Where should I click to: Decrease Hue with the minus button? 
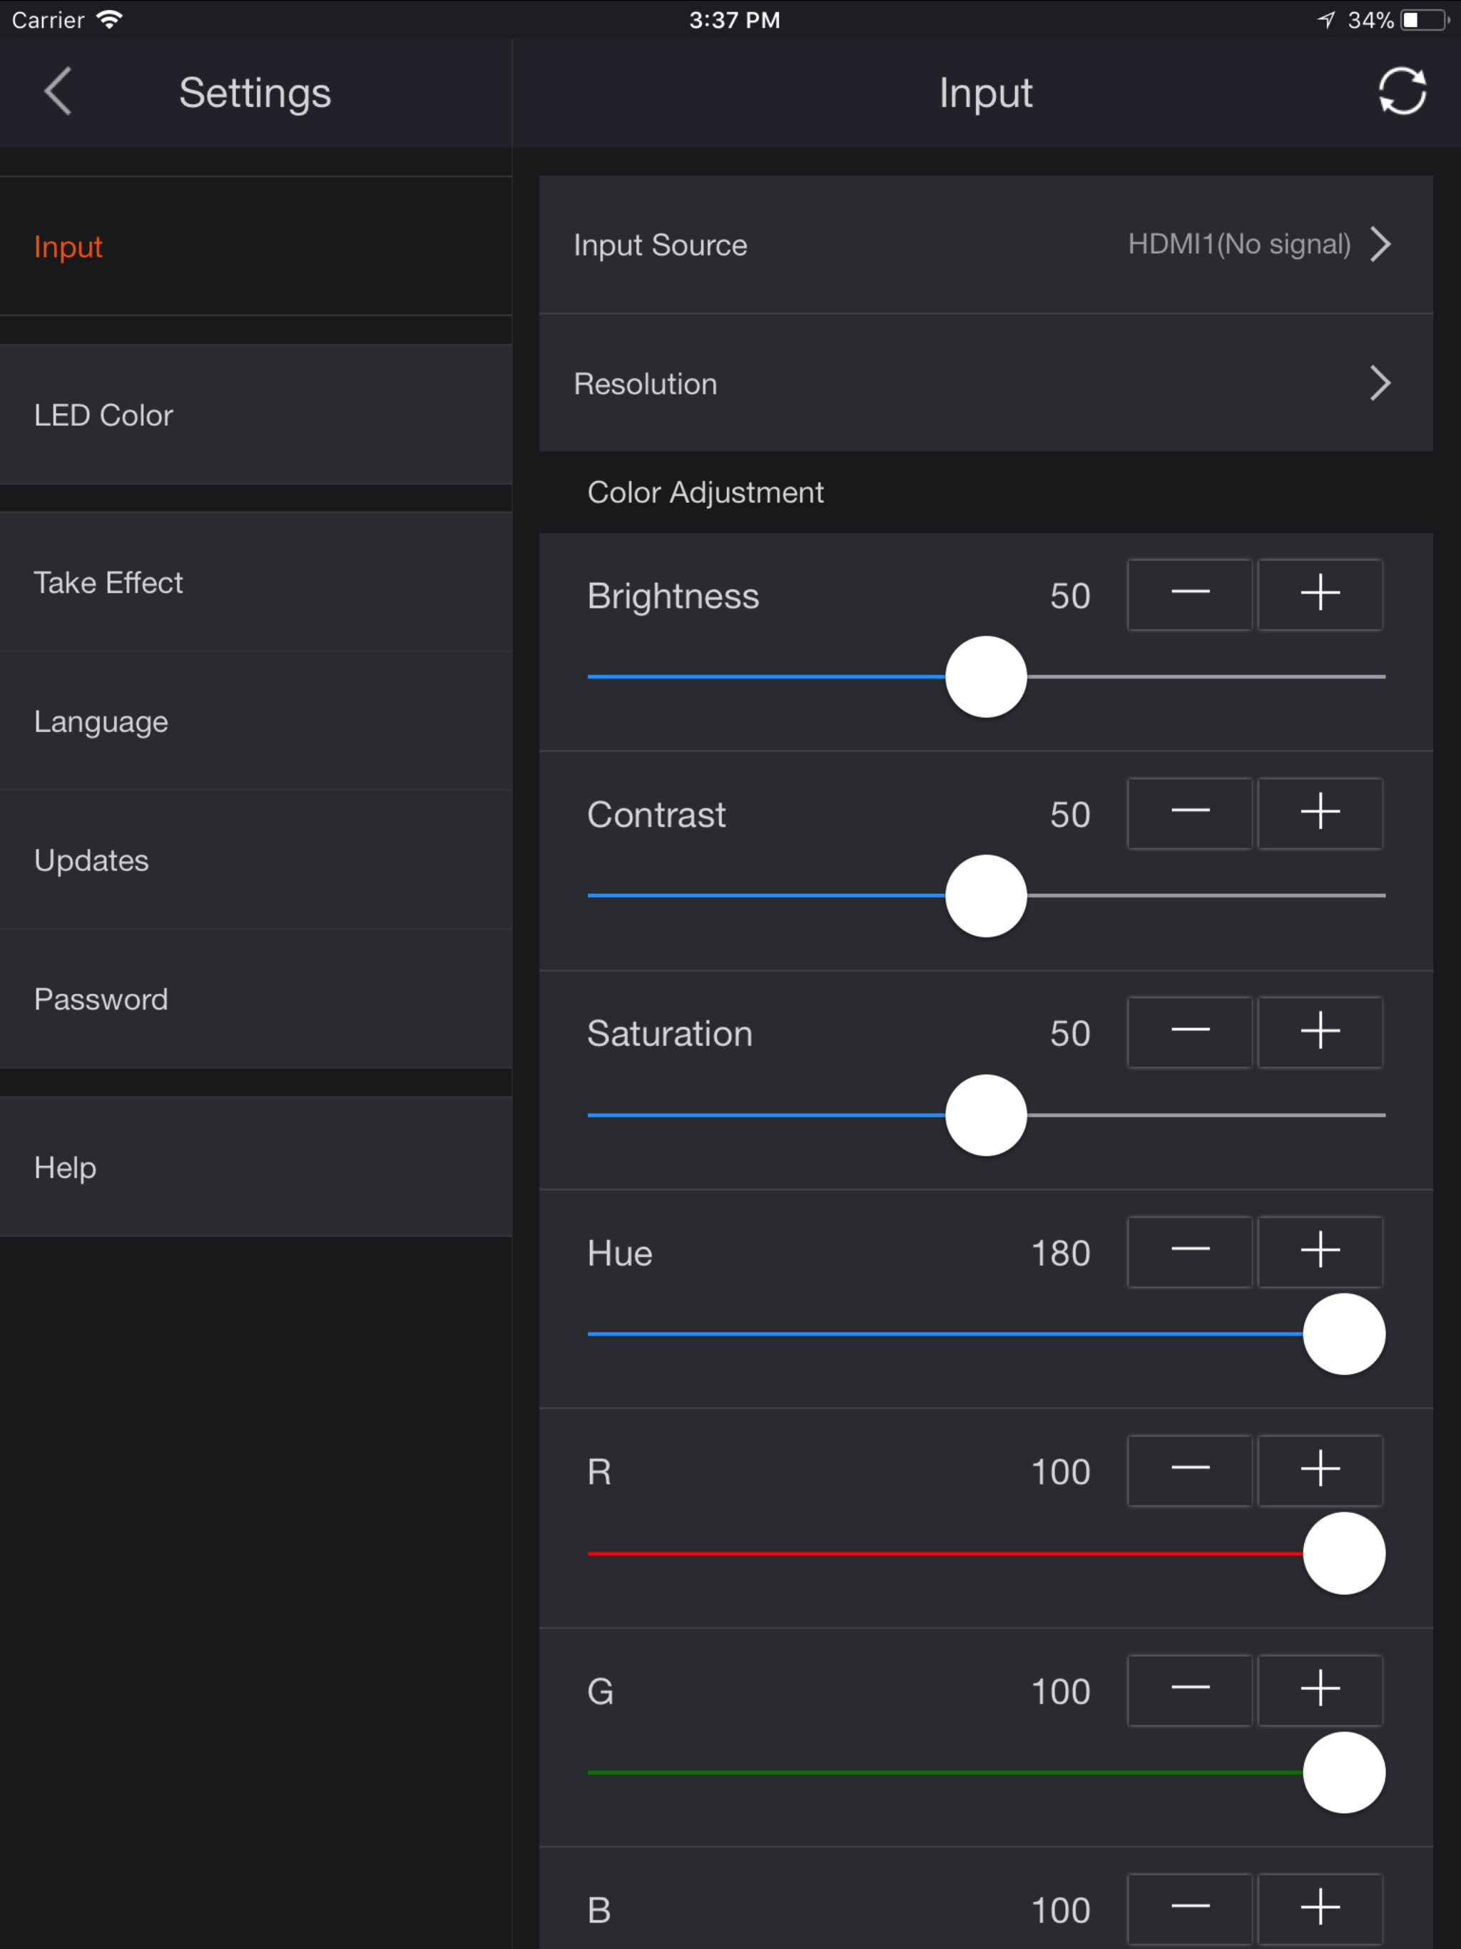coord(1190,1252)
